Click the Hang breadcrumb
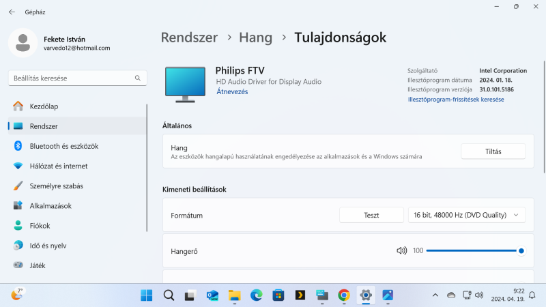546x307 pixels. click(255, 38)
